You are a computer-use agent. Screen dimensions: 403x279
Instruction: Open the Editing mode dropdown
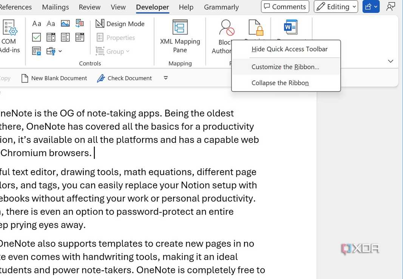pyautogui.click(x=336, y=7)
